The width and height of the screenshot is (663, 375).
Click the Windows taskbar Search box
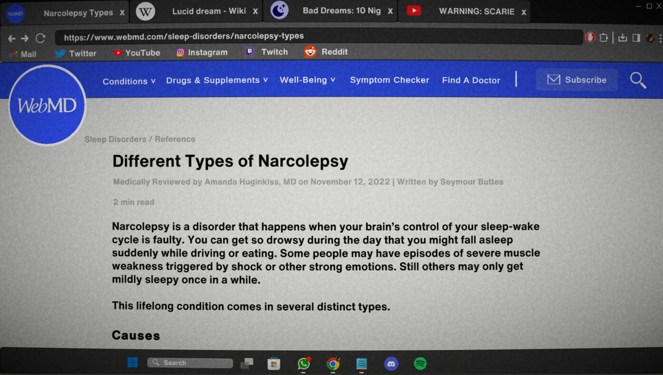click(x=190, y=363)
